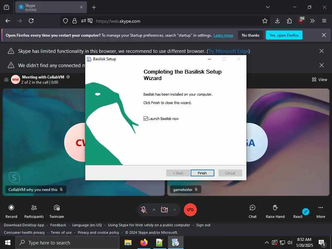This screenshot has height=249, width=332.
Task: Open Firefox Downloads panel
Action: 277,21
